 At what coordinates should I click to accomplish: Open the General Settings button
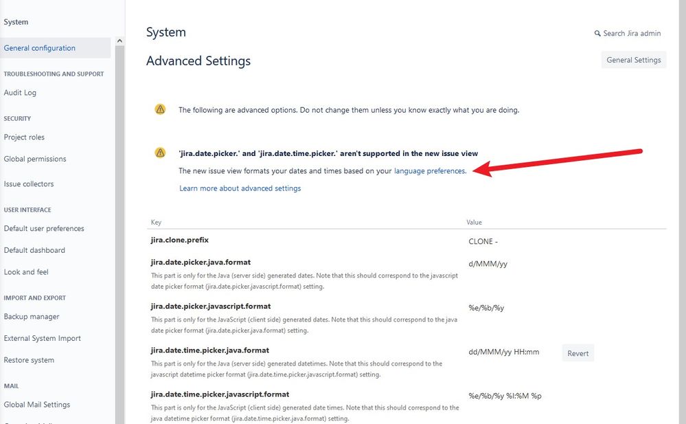click(634, 60)
